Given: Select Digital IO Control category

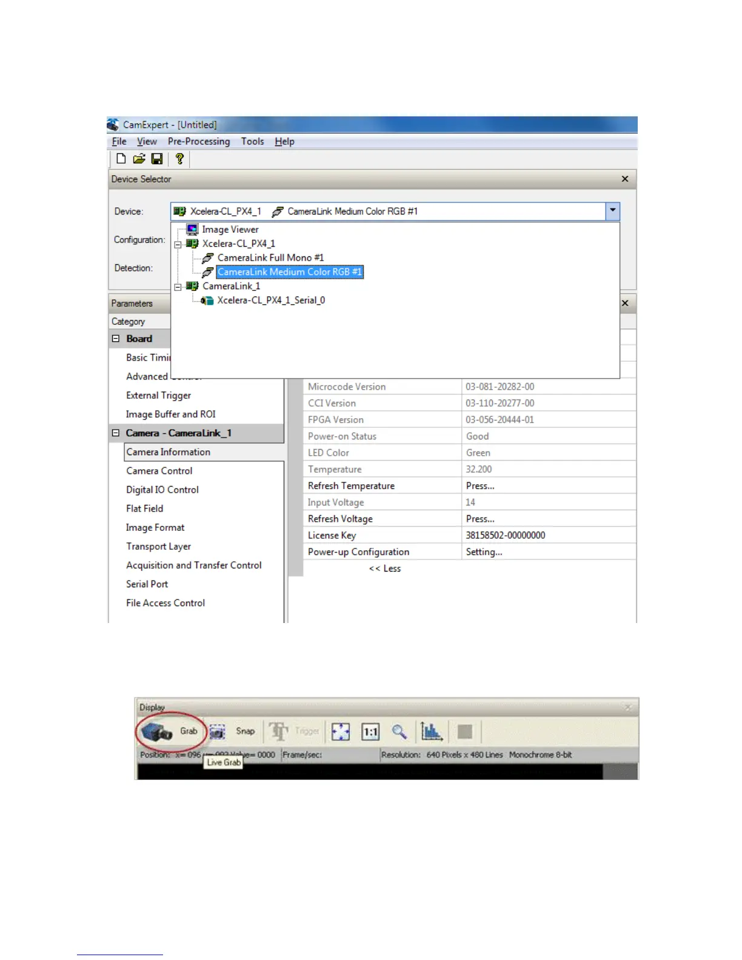Looking at the screenshot, I should coord(162,490).
